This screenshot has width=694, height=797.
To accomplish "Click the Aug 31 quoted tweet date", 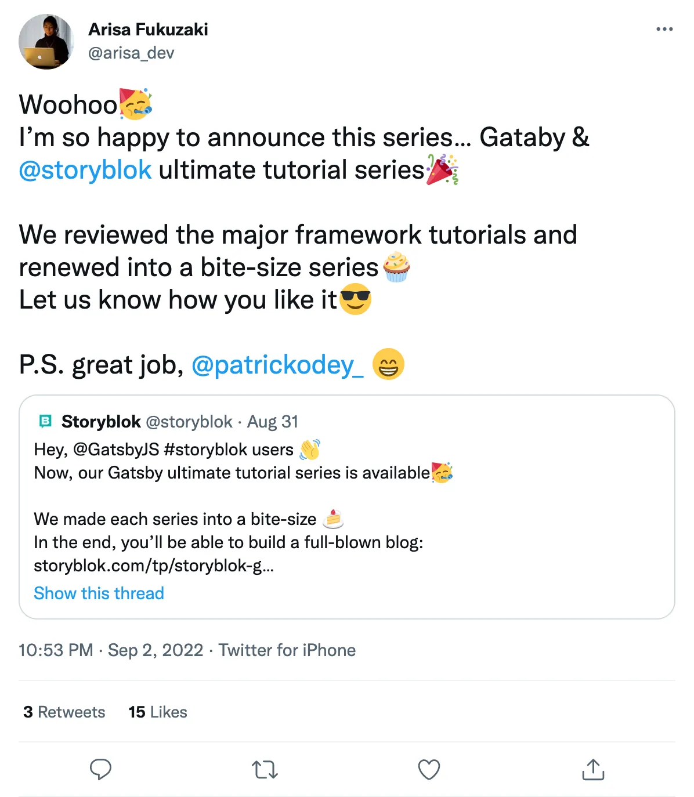I will pyautogui.click(x=273, y=421).
